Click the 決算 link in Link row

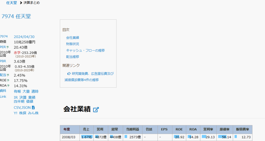[23, 98]
